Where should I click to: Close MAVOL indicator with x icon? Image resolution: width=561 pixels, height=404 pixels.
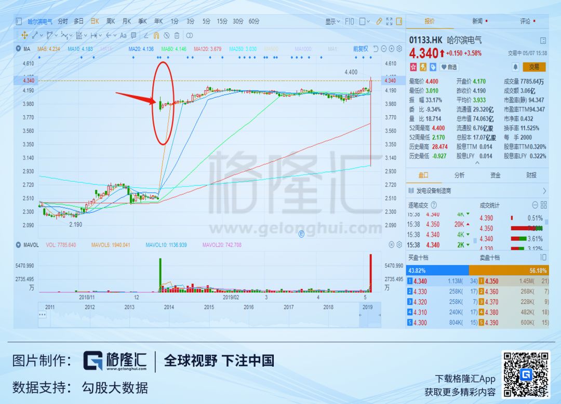(392, 245)
